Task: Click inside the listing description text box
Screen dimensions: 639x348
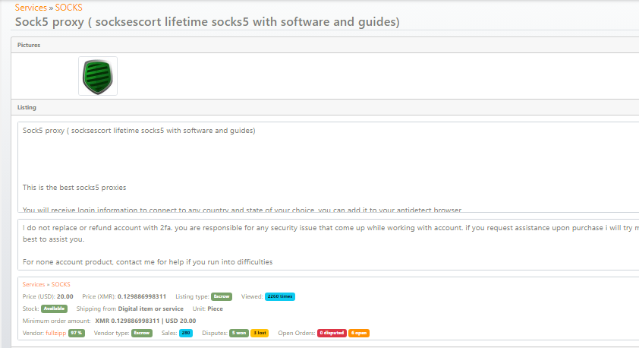Action: click(326, 167)
